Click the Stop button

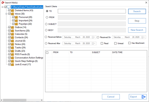coord(137,21)
